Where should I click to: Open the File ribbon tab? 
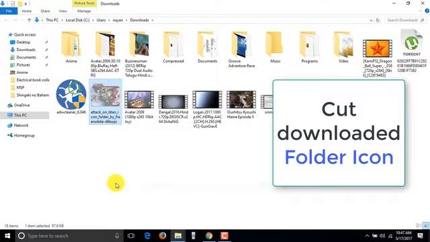click(x=9, y=11)
